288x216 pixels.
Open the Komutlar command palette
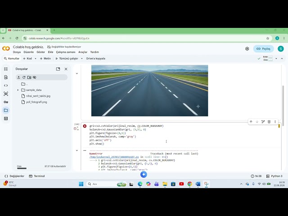(12, 58)
